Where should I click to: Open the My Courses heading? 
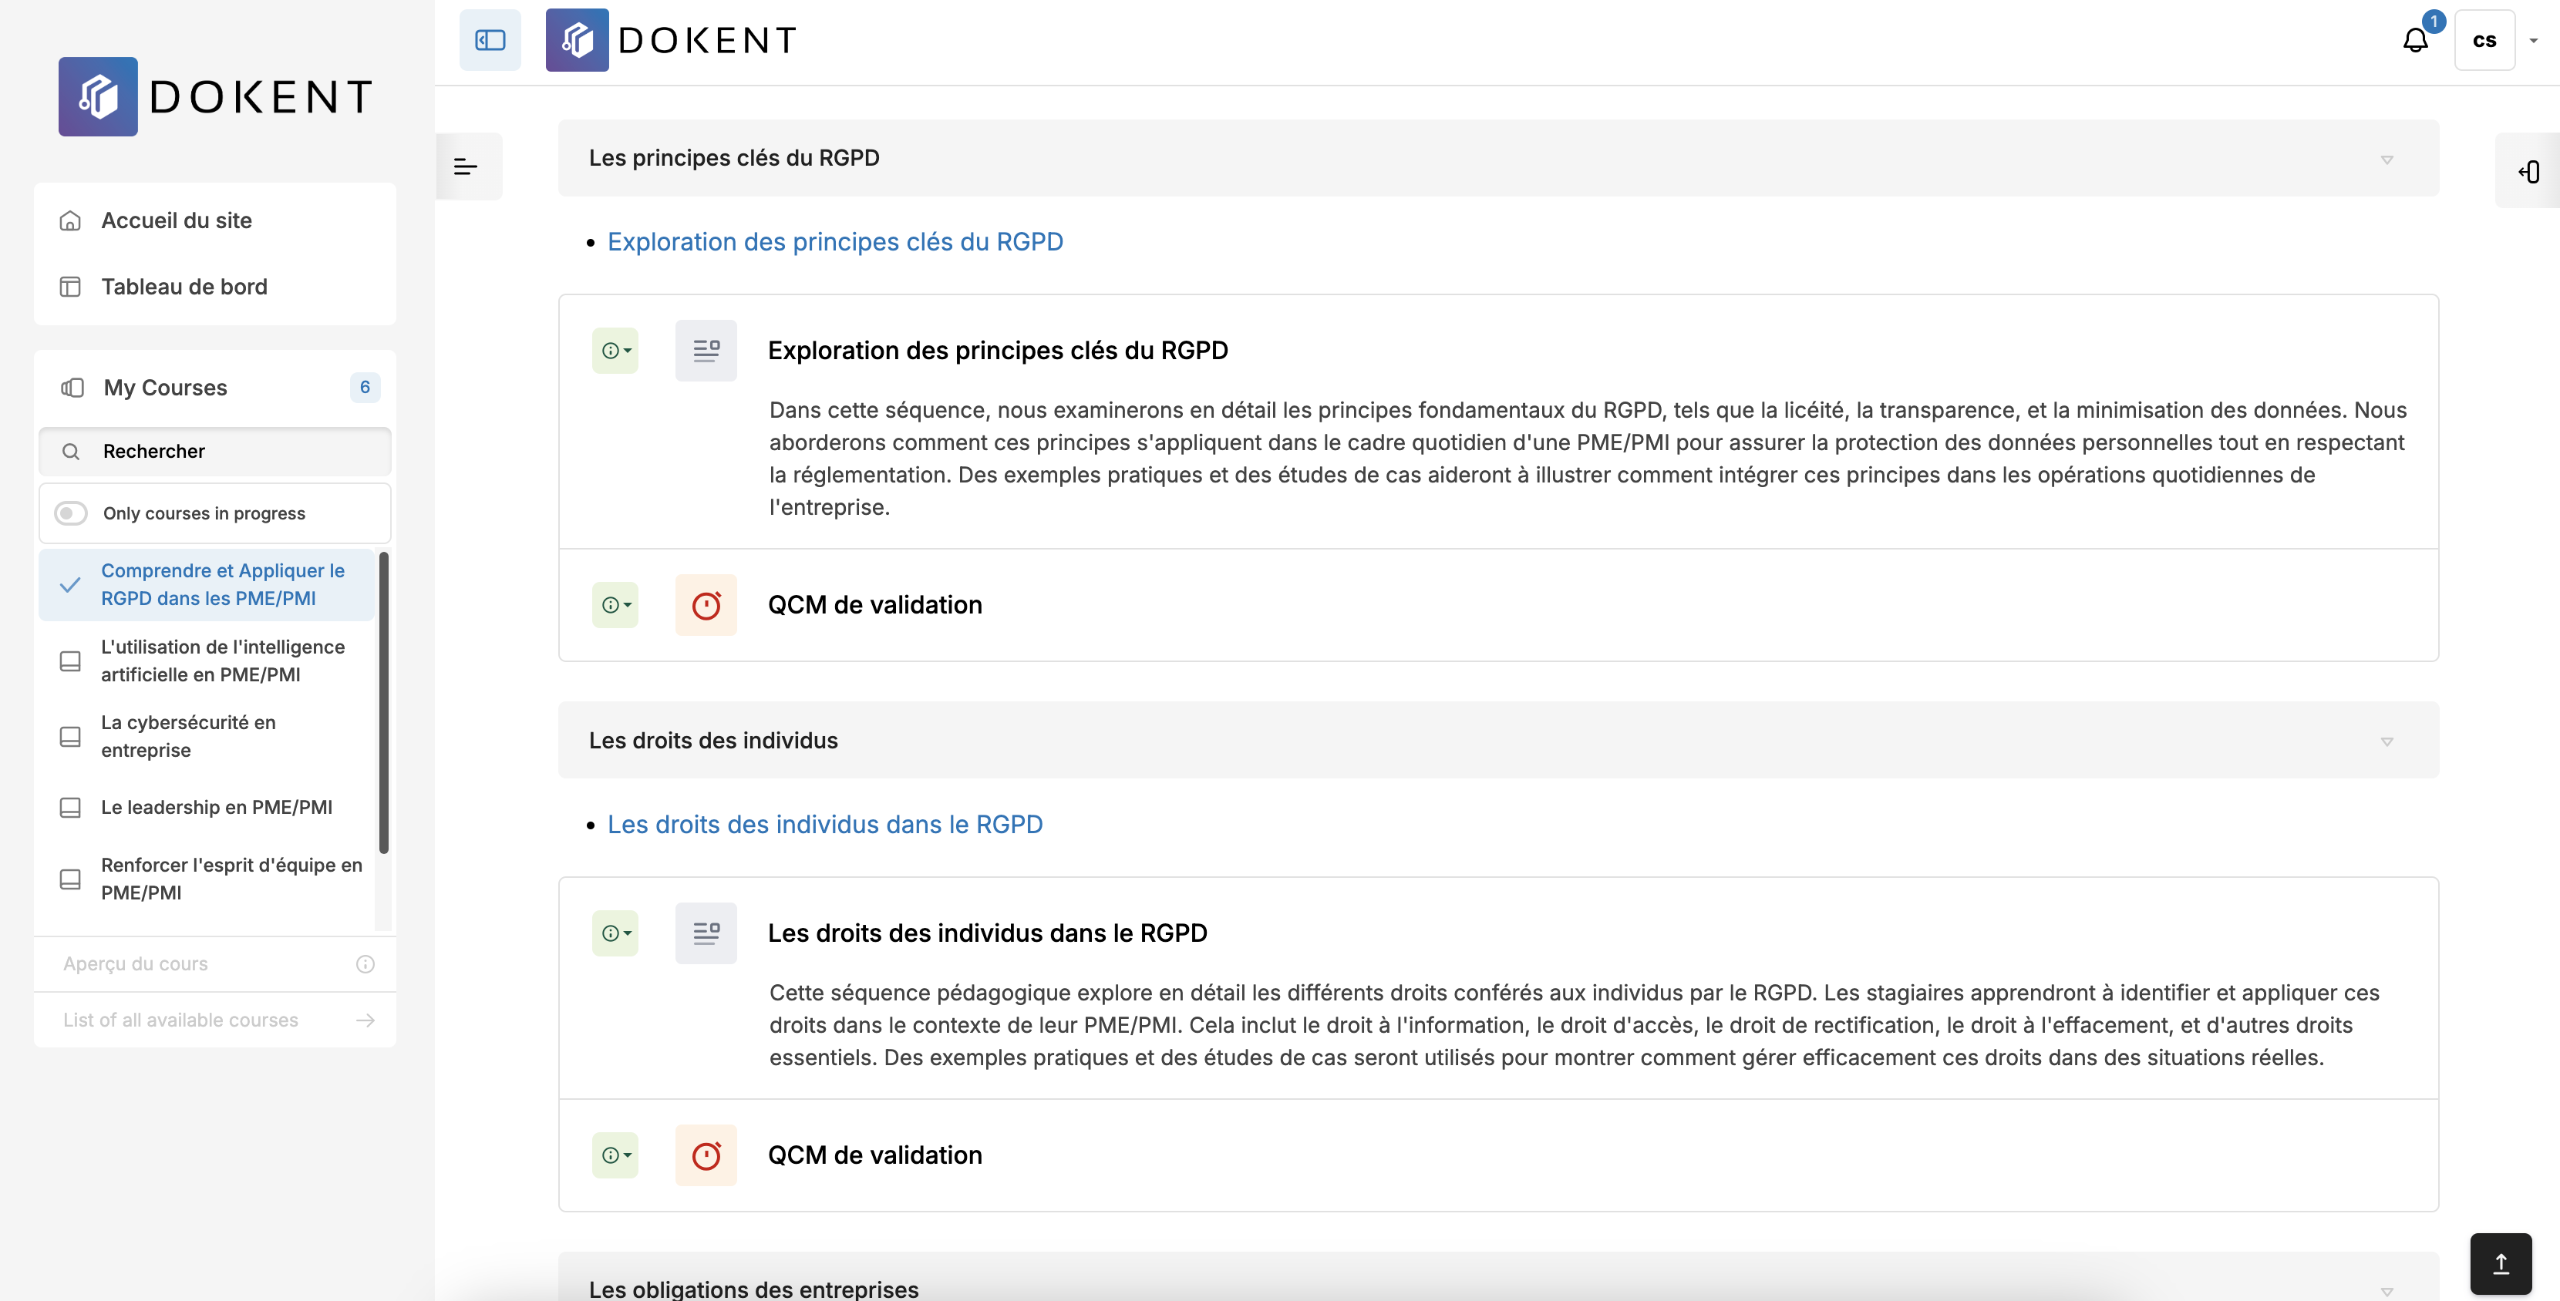(x=165, y=388)
